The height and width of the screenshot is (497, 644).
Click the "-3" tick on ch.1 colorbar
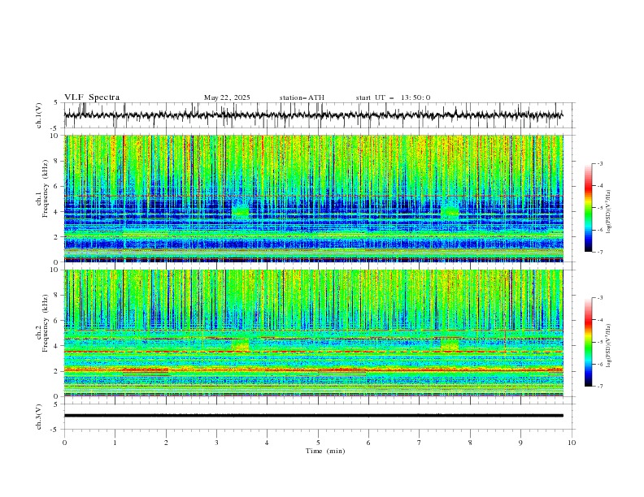pos(600,163)
